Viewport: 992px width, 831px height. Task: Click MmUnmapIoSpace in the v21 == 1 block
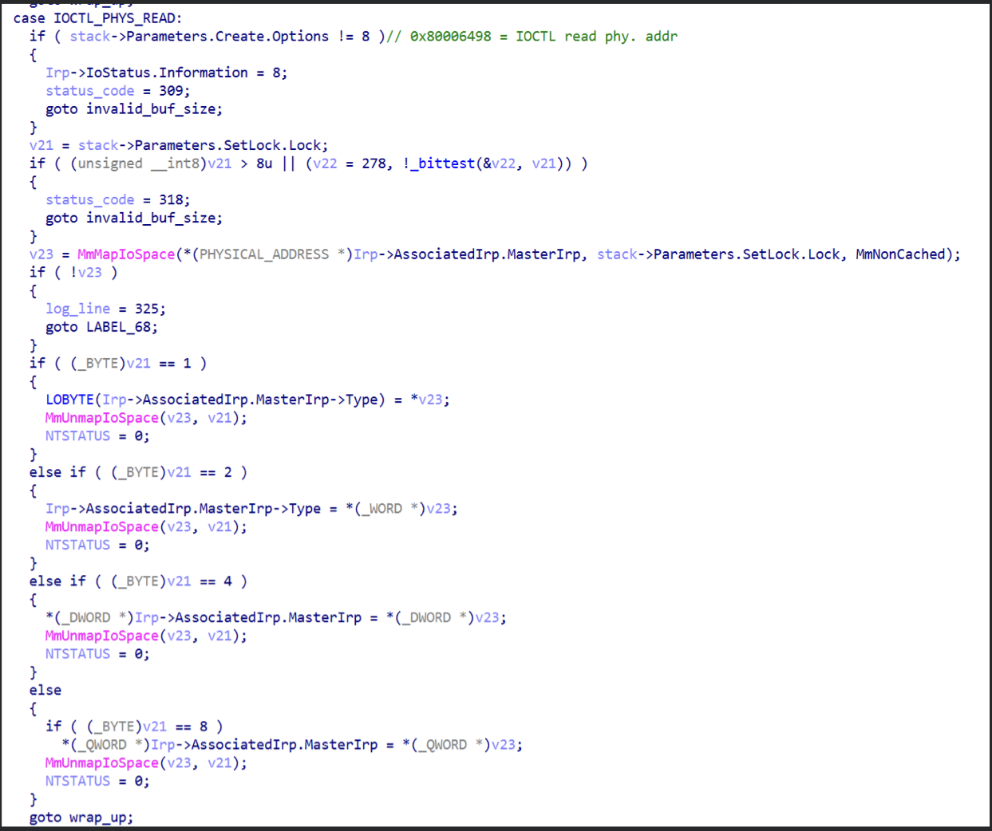[x=101, y=417]
